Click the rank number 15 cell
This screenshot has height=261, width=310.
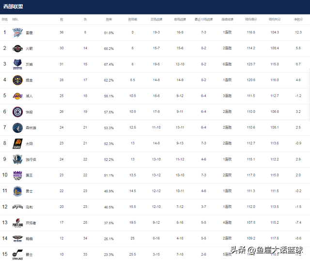(5, 254)
